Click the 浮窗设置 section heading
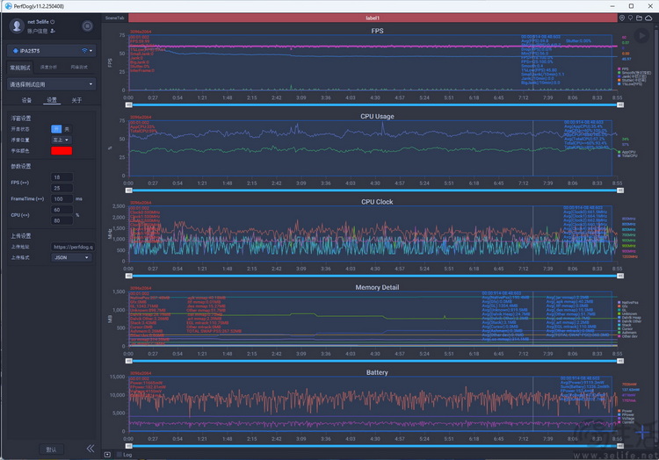 pos(20,119)
